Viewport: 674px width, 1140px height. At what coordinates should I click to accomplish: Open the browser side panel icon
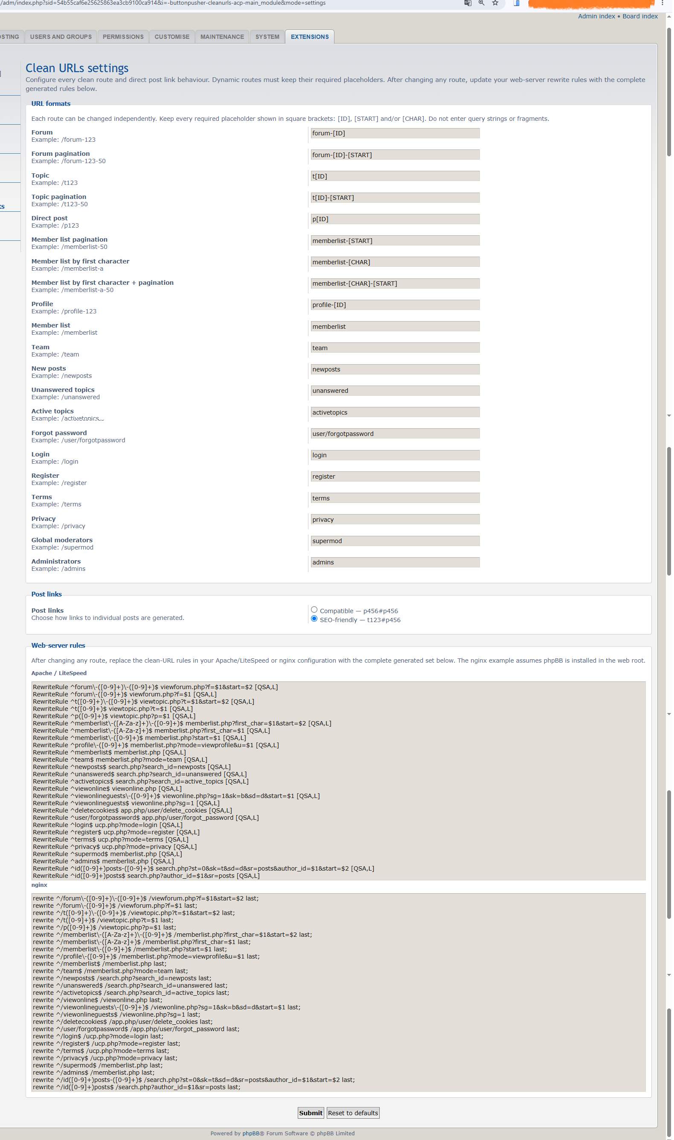point(517,3)
